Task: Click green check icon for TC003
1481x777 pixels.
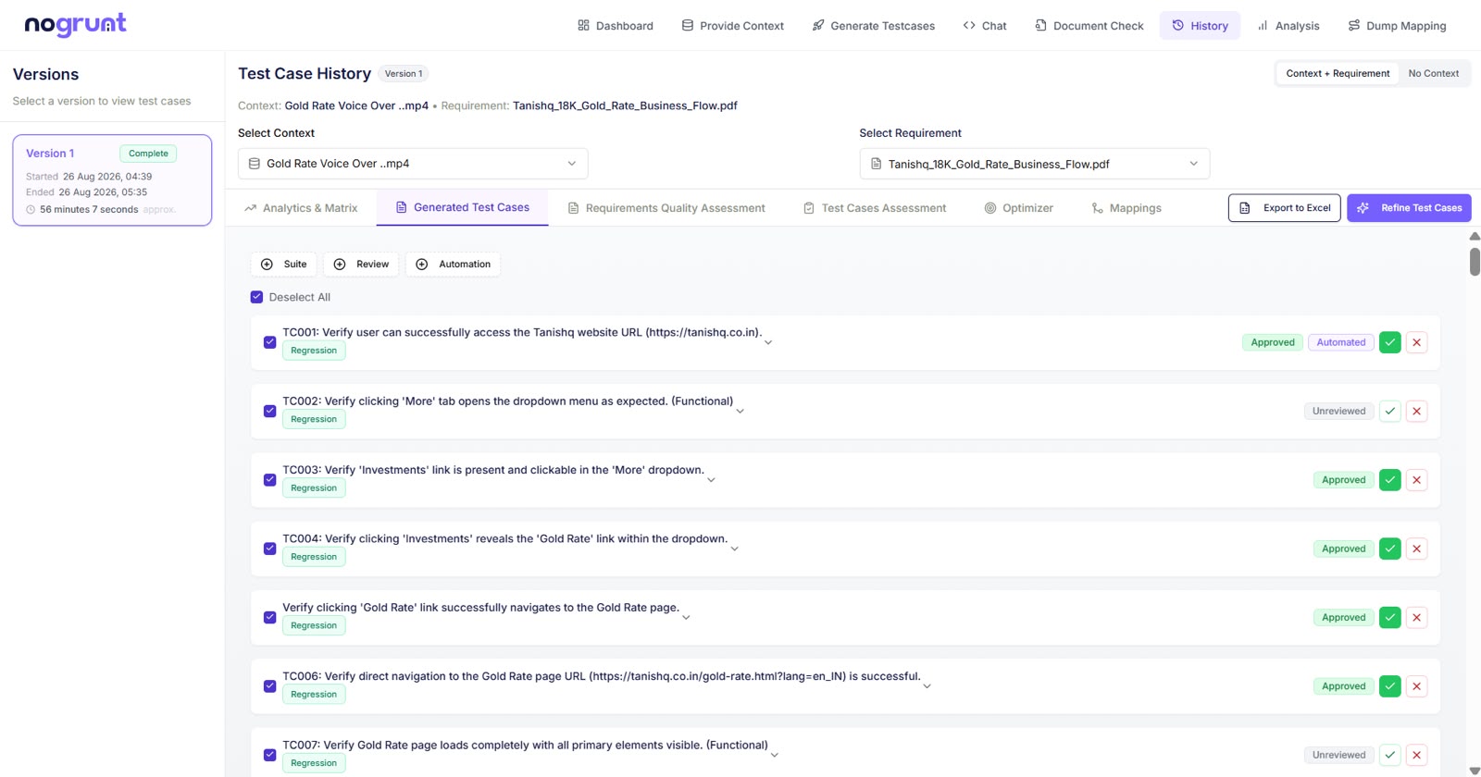Action: [x=1389, y=480]
